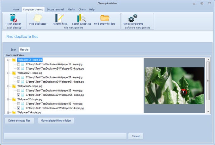Click the Delete selected files button
This screenshot has height=145, width=215.
pos(20,121)
